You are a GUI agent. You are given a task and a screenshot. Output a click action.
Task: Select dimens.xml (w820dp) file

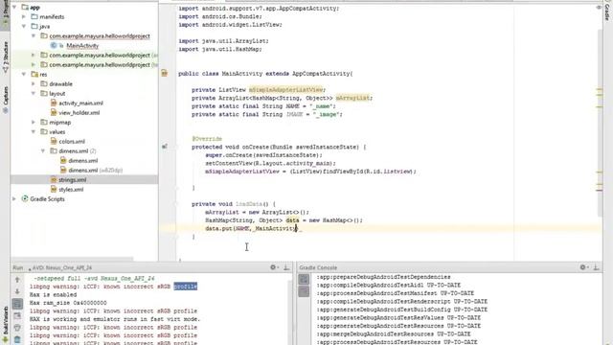95,171
